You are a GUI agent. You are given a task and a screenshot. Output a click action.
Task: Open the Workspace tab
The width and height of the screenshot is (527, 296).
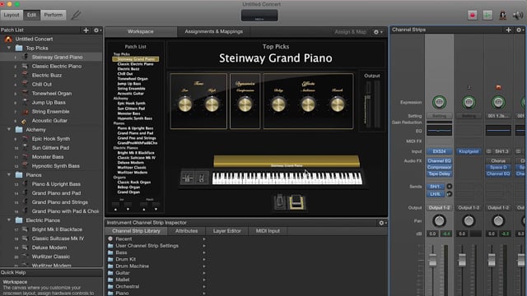point(141,31)
